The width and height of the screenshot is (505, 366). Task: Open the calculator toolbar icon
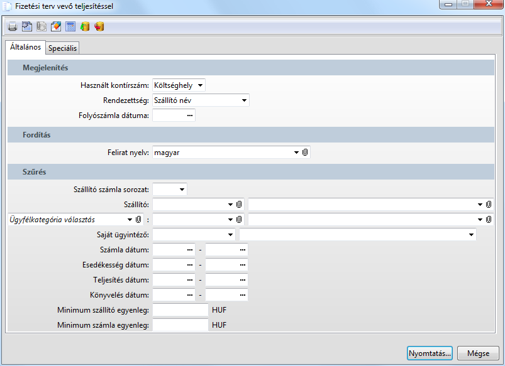70,26
